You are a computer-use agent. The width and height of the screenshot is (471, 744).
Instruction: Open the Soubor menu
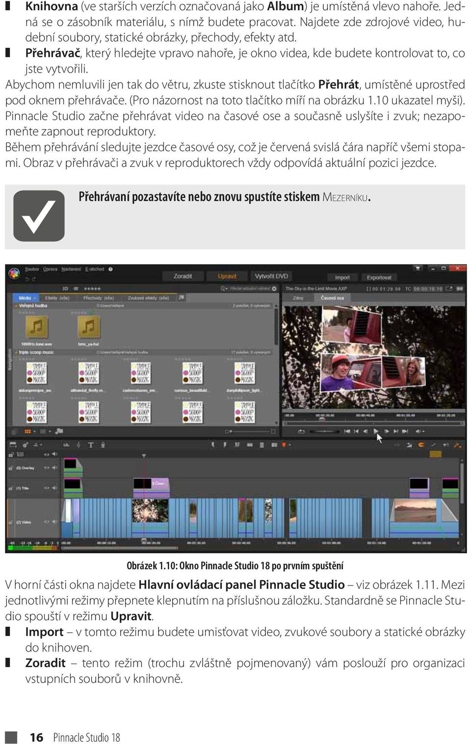(x=32, y=269)
